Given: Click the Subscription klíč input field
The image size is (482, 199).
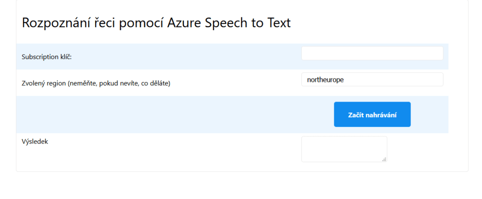Looking at the screenshot, I should (x=372, y=53).
